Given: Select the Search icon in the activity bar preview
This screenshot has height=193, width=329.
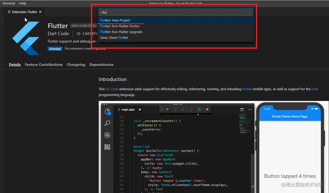Looking at the screenshot, I should 107,123.
